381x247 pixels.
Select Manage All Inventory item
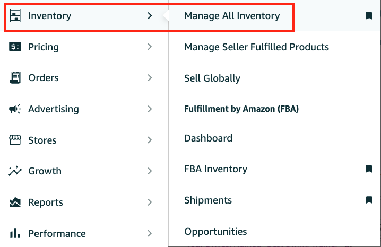coord(232,16)
